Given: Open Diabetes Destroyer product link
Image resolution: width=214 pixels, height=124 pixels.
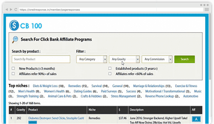Looking at the screenshot, I should coord(56,118).
